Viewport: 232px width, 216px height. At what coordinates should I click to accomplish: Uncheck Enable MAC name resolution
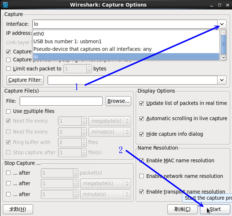[x=142, y=160]
